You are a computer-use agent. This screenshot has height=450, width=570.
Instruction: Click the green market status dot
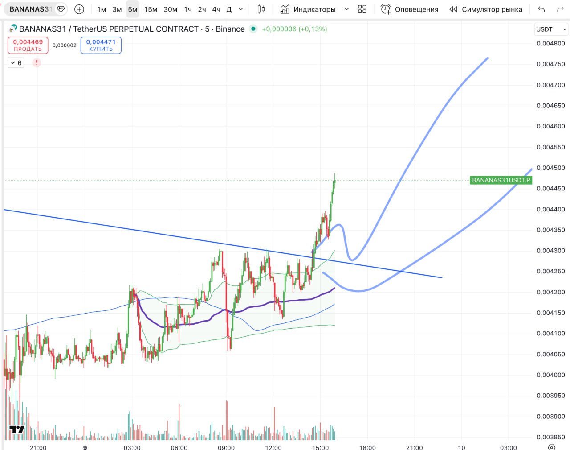[x=253, y=29]
